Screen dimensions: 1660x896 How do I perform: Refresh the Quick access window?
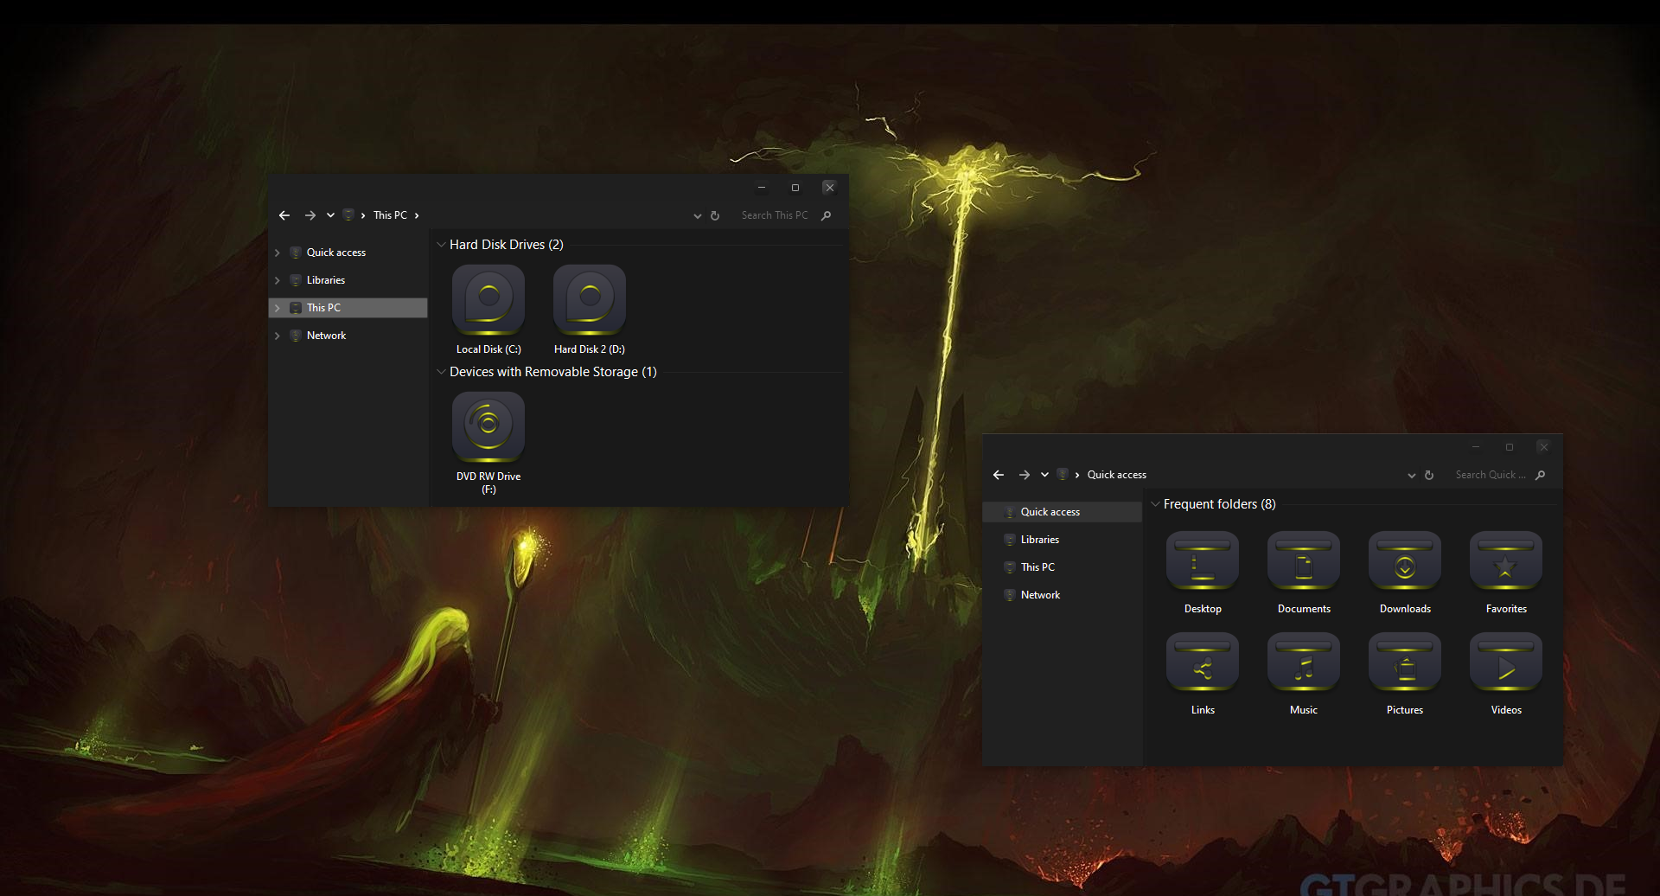[x=1429, y=475]
